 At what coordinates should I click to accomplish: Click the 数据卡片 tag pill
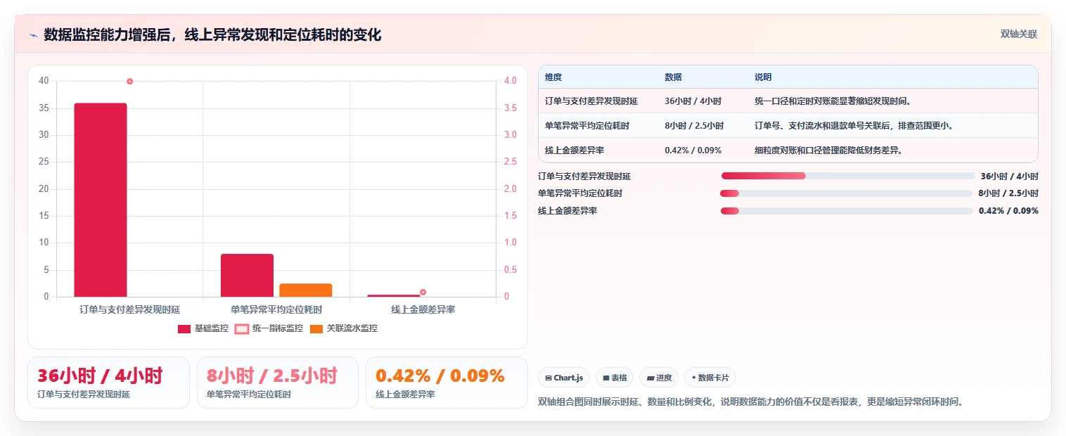tap(709, 378)
